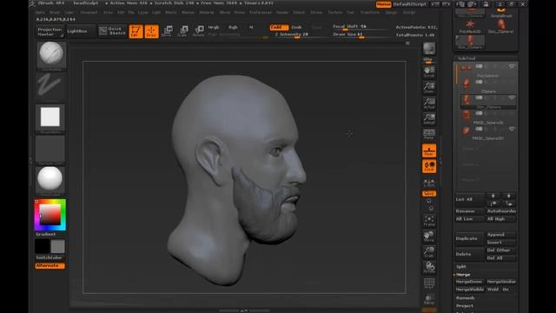Viewport: 556px width, 313px height.
Task: Select the black secondary color swatch
Action: click(x=43, y=246)
